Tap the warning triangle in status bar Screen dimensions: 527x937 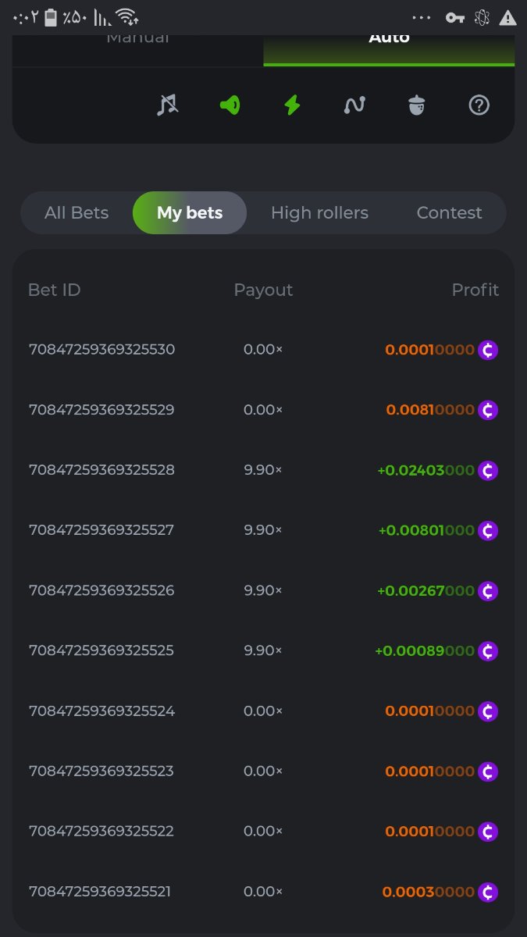507,17
